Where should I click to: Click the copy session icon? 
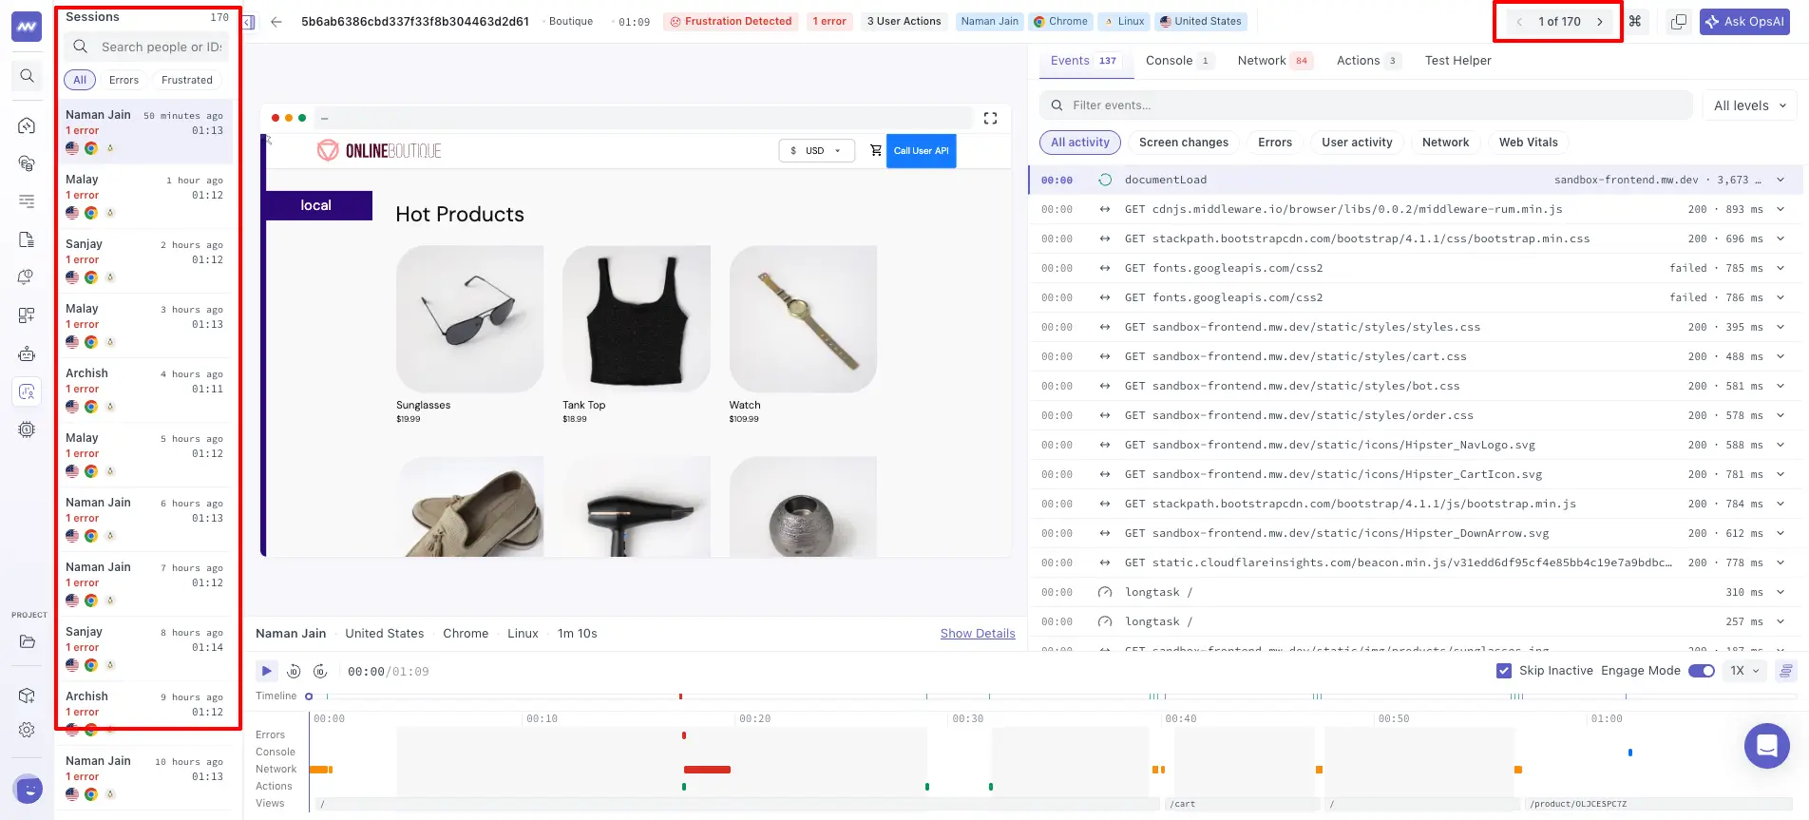pyautogui.click(x=1679, y=22)
